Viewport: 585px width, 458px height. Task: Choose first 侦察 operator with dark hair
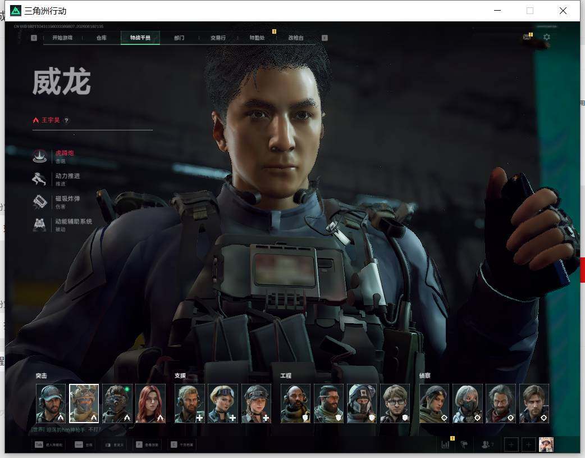point(435,403)
